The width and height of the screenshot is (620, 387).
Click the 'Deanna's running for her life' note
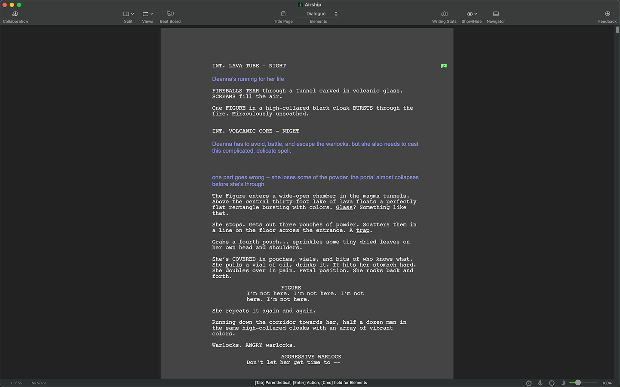(248, 79)
